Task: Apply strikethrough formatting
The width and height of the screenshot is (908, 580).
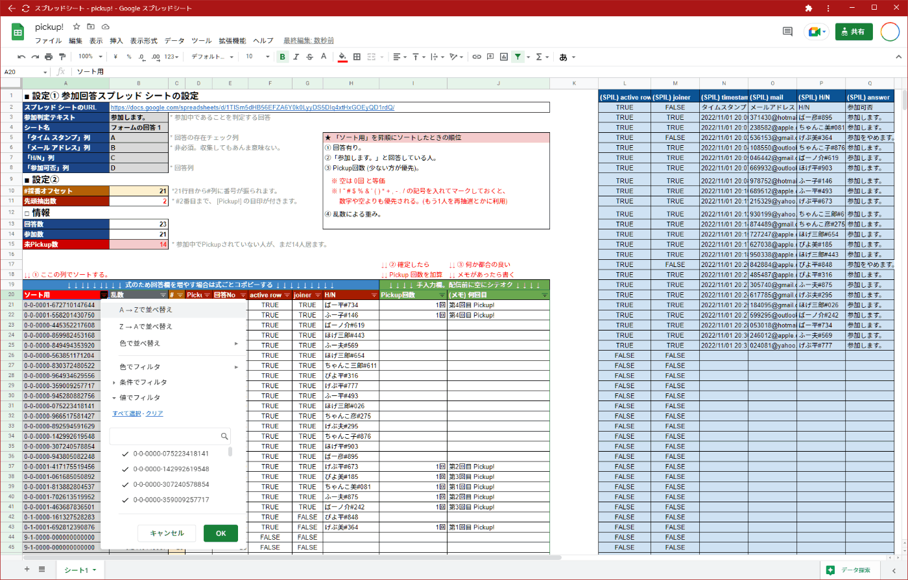Action: tap(309, 57)
